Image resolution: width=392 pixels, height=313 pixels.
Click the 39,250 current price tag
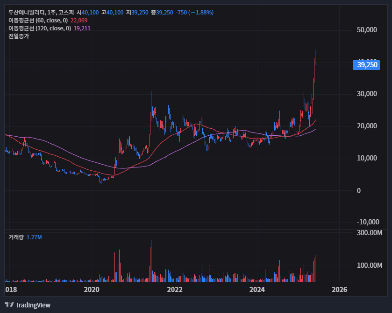click(x=366, y=65)
